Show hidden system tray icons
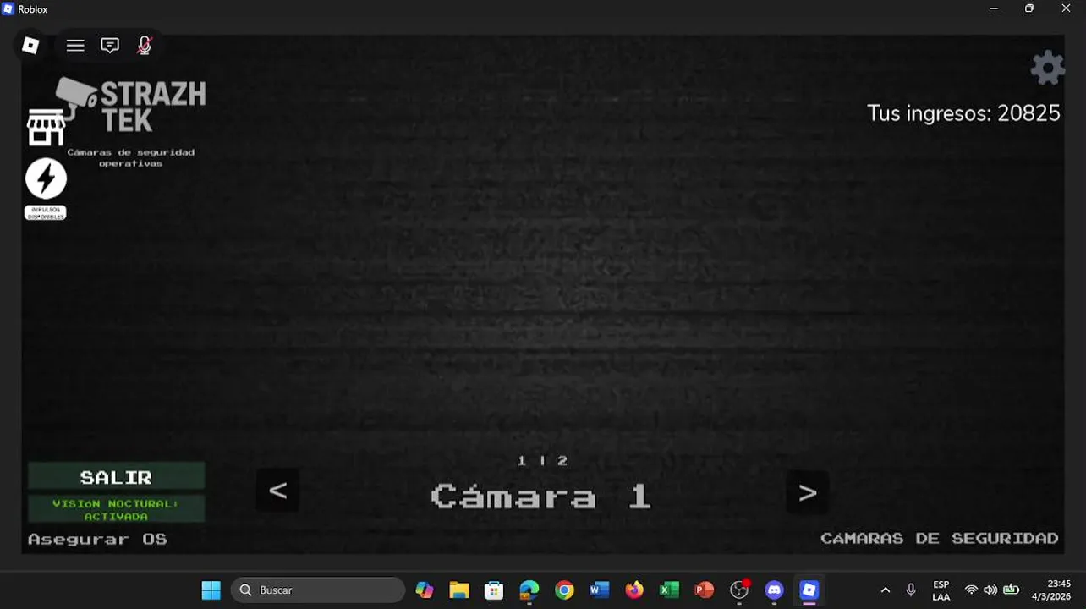The image size is (1086, 609). (885, 590)
